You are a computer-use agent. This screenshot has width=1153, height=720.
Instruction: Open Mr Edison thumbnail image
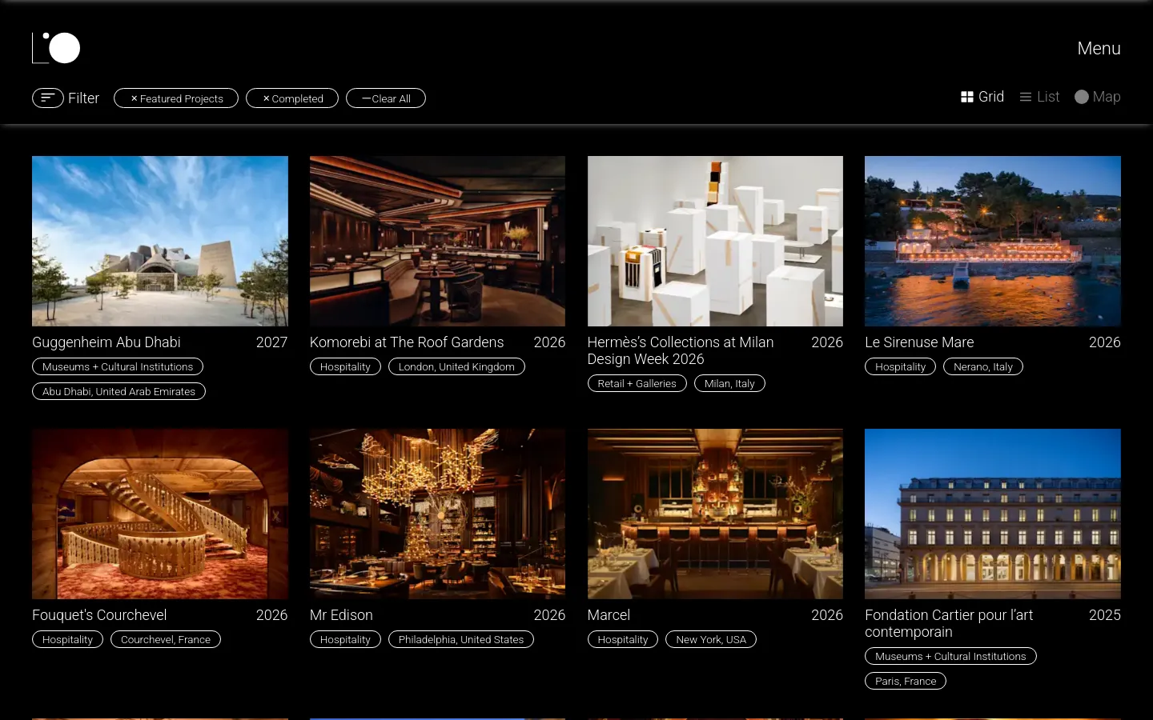(437, 514)
